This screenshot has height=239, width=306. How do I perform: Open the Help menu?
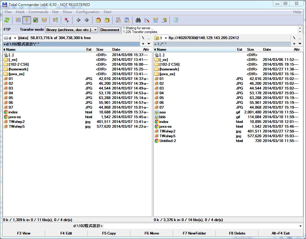click(x=297, y=12)
